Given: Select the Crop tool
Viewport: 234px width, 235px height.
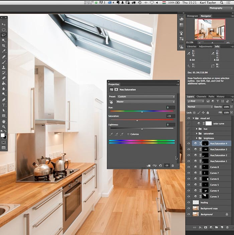Looking at the screenshot, I should point(4,46).
